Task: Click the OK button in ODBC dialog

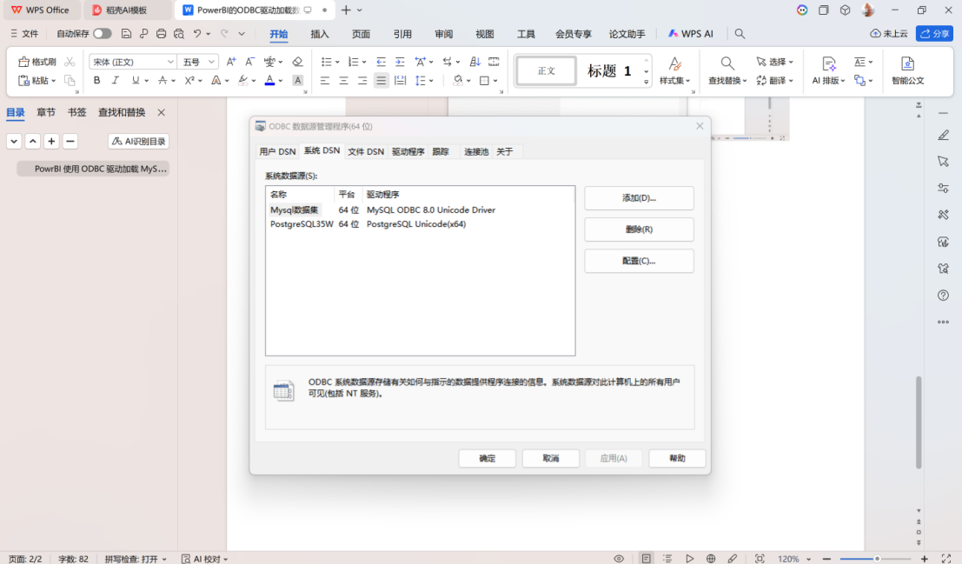Action: [x=488, y=459]
